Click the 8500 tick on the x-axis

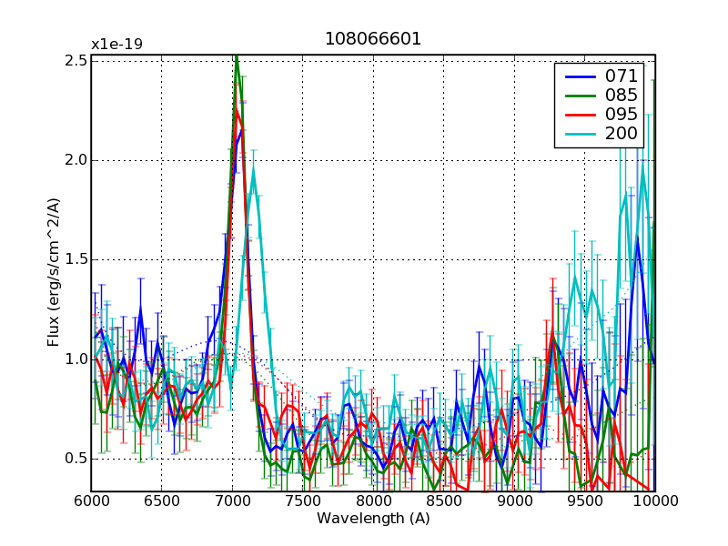[x=443, y=501]
